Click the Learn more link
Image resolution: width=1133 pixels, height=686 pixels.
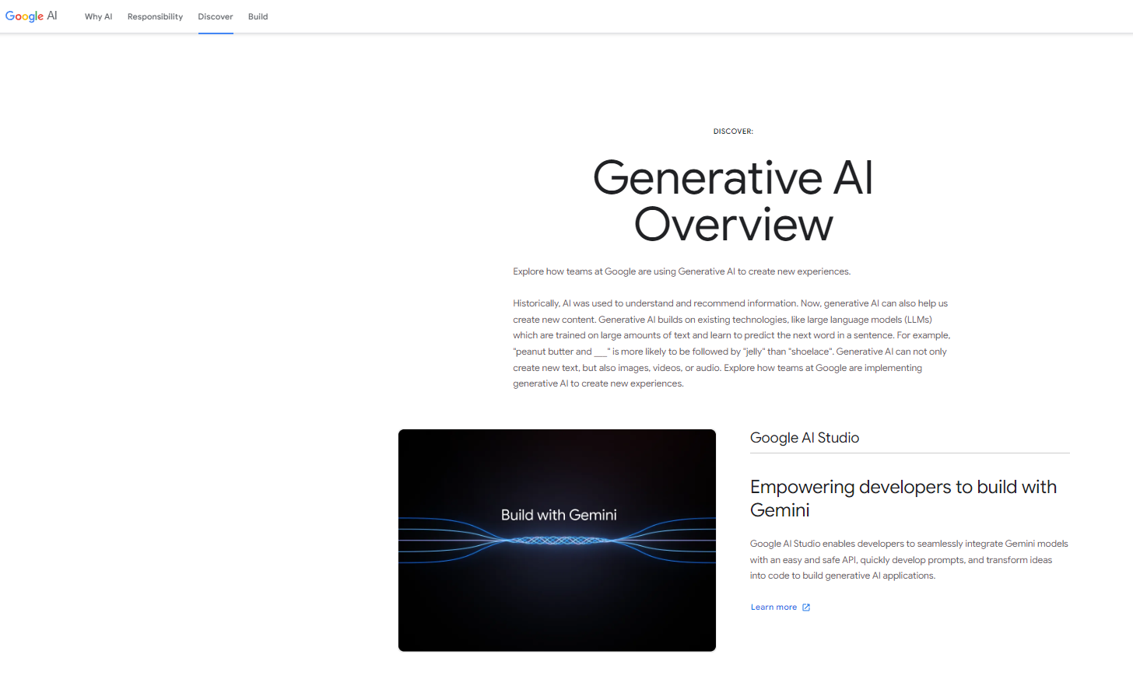773,607
